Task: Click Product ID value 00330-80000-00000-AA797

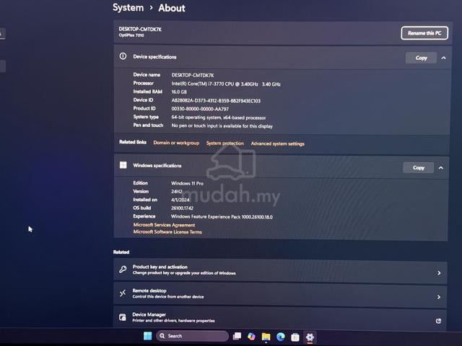Action: point(200,109)
